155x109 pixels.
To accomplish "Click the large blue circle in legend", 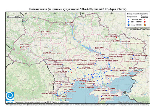I will (x=129, y=22).
